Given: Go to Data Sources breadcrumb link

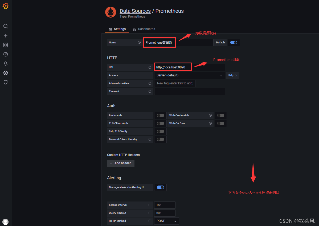Looking at the screenshot, I should (135, 11).
